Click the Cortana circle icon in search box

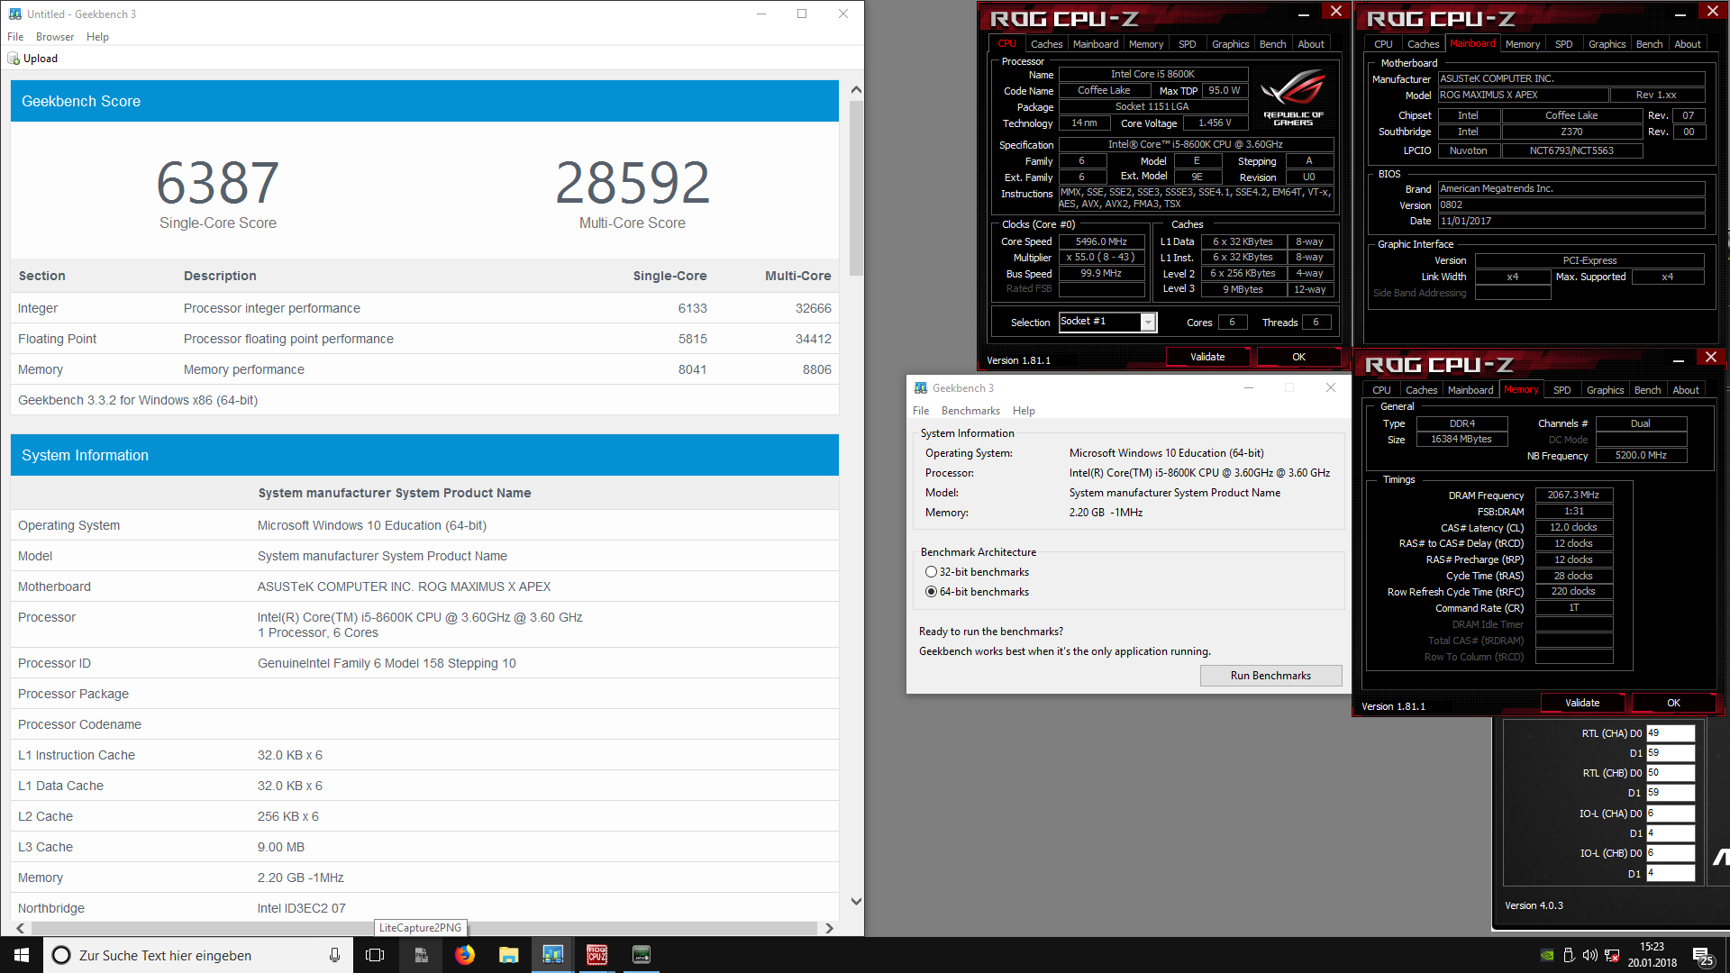point(61,955)
